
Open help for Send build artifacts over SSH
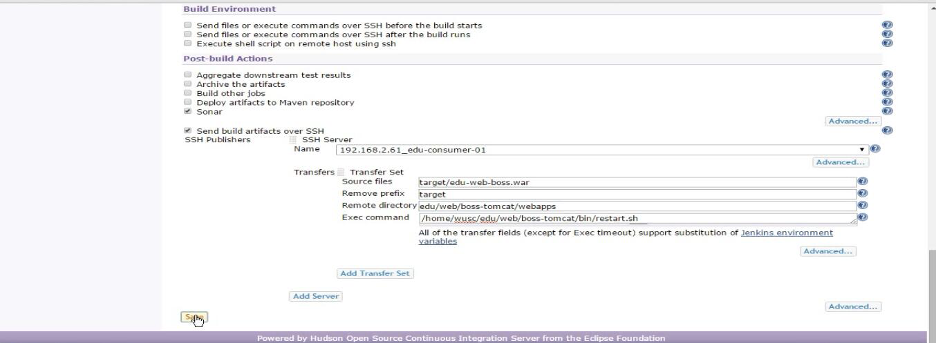tap(888, 130)
